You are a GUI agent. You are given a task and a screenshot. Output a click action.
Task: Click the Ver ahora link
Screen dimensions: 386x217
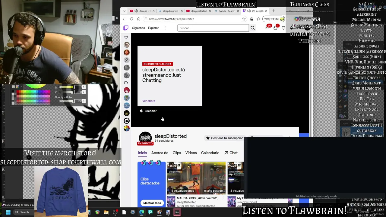(x=149, y=101)
